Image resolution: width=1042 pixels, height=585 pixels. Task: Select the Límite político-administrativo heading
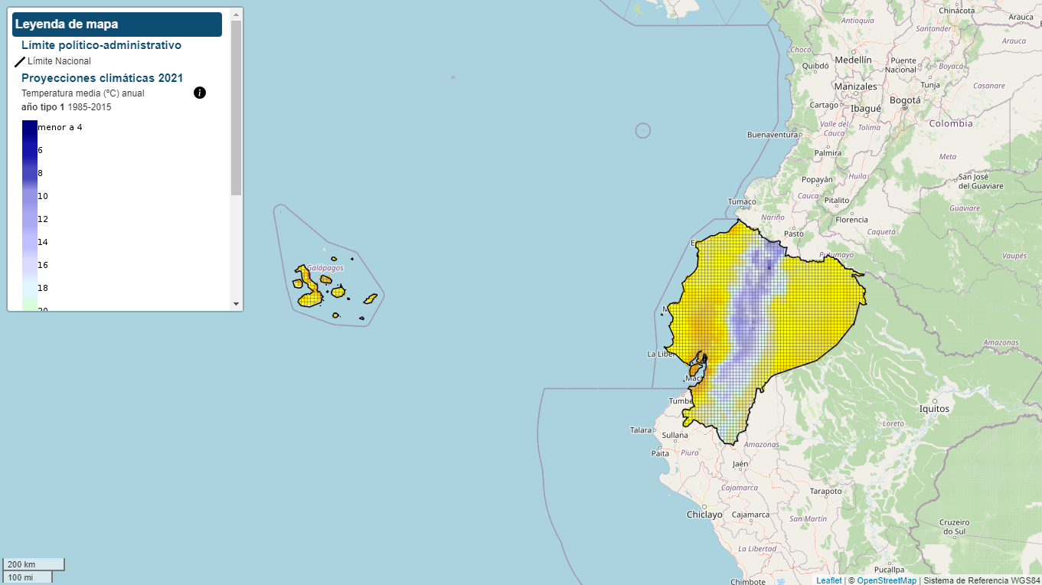point(101,45)
